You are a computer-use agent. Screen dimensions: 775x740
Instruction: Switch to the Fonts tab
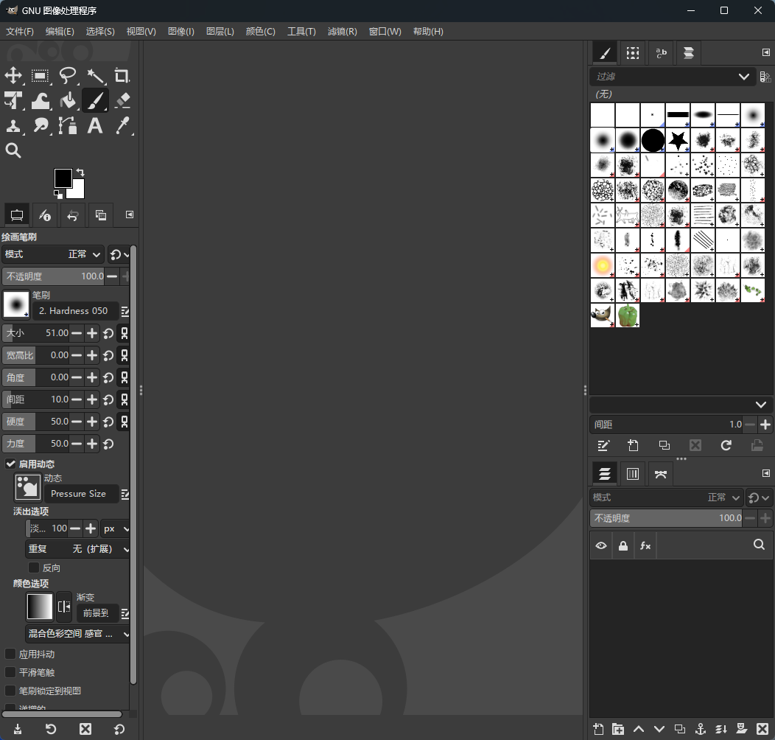coord(661,53)
